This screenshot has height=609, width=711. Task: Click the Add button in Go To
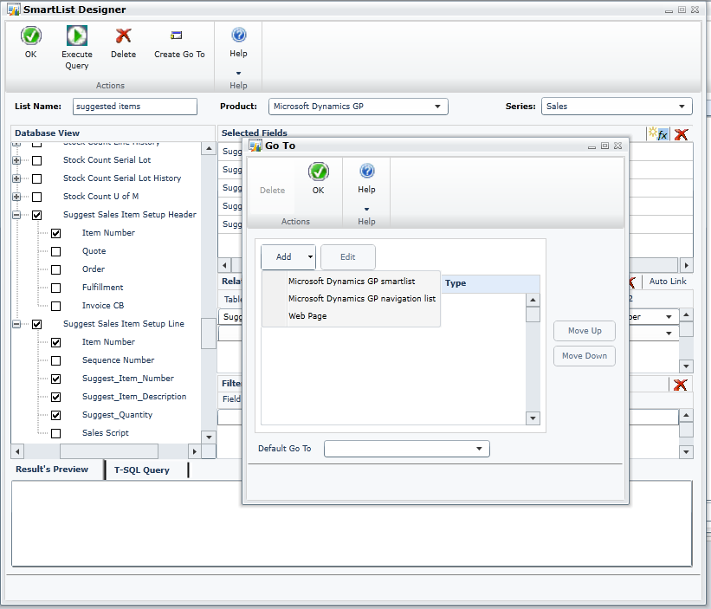[x=284, y=256]
